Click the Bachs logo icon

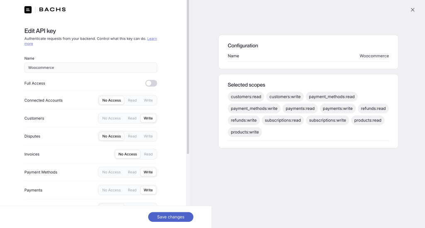[x=28, y=10]
